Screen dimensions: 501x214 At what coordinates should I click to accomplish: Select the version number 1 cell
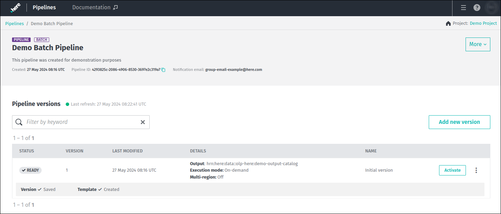pos(67,170)
